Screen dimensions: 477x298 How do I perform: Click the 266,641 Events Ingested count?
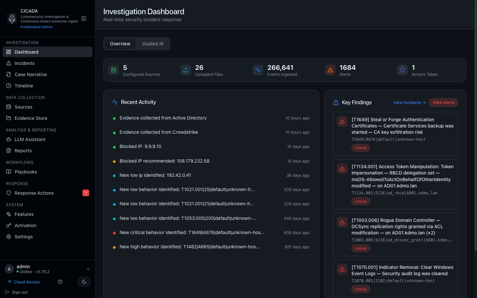(x=280, y=68)
